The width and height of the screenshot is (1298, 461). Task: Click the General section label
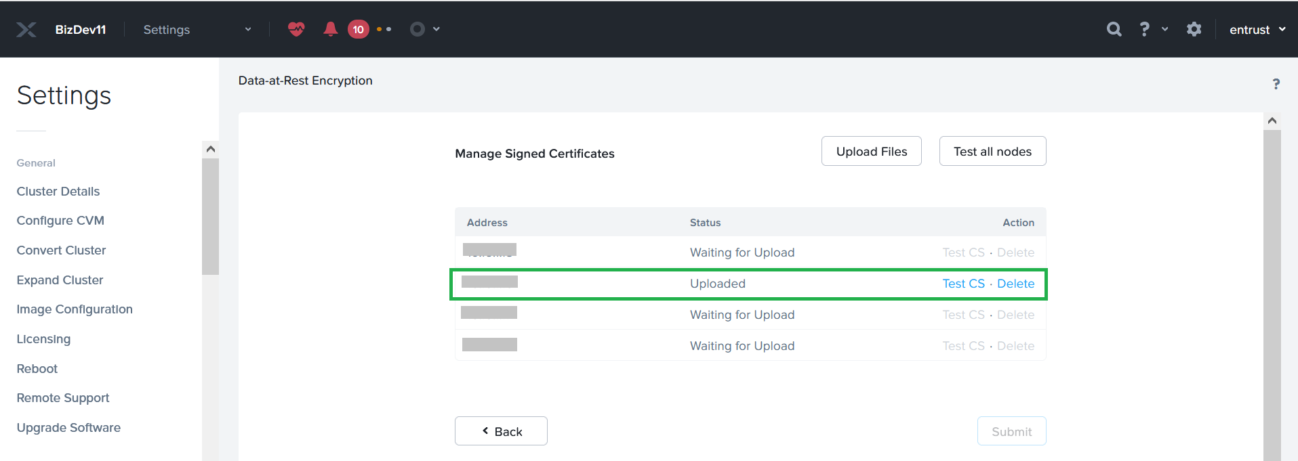pos(36,163)
